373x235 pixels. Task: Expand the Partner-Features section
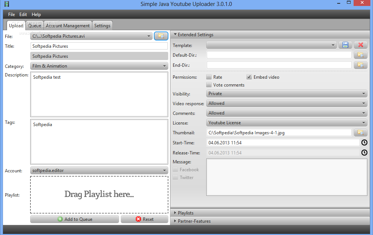pyautogui.click(x=270, y=221)
